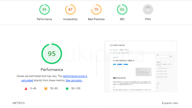Open the 'performance score is calculated' link
Screen dimensions: 192x108
[x=54, y=78]
